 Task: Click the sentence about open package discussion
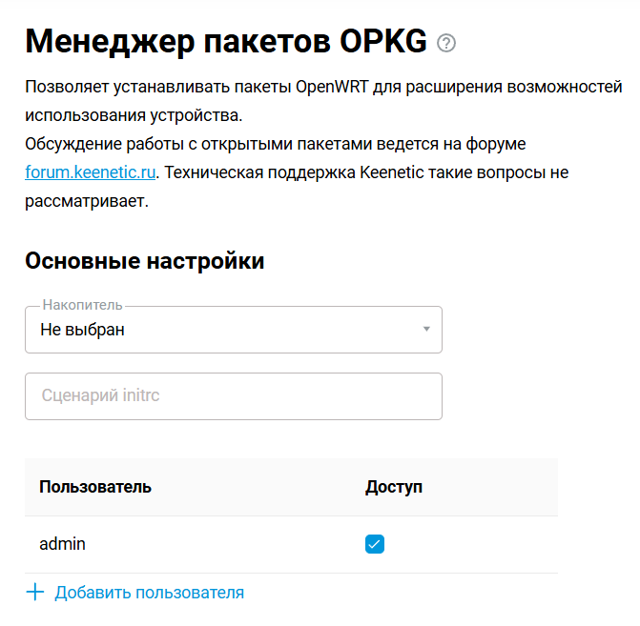(277, 144)
